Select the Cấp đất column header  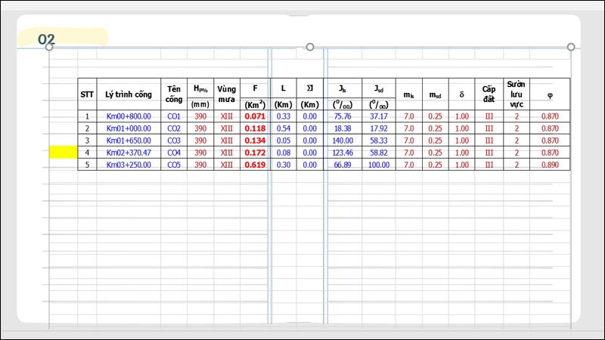tap(489, 94)
